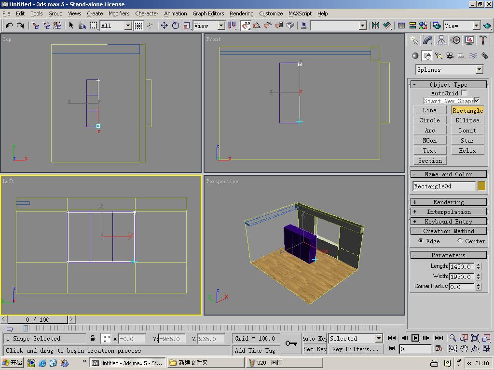
Task: Expand the Keyboard Entry rollout
Action: click(448, 222)
